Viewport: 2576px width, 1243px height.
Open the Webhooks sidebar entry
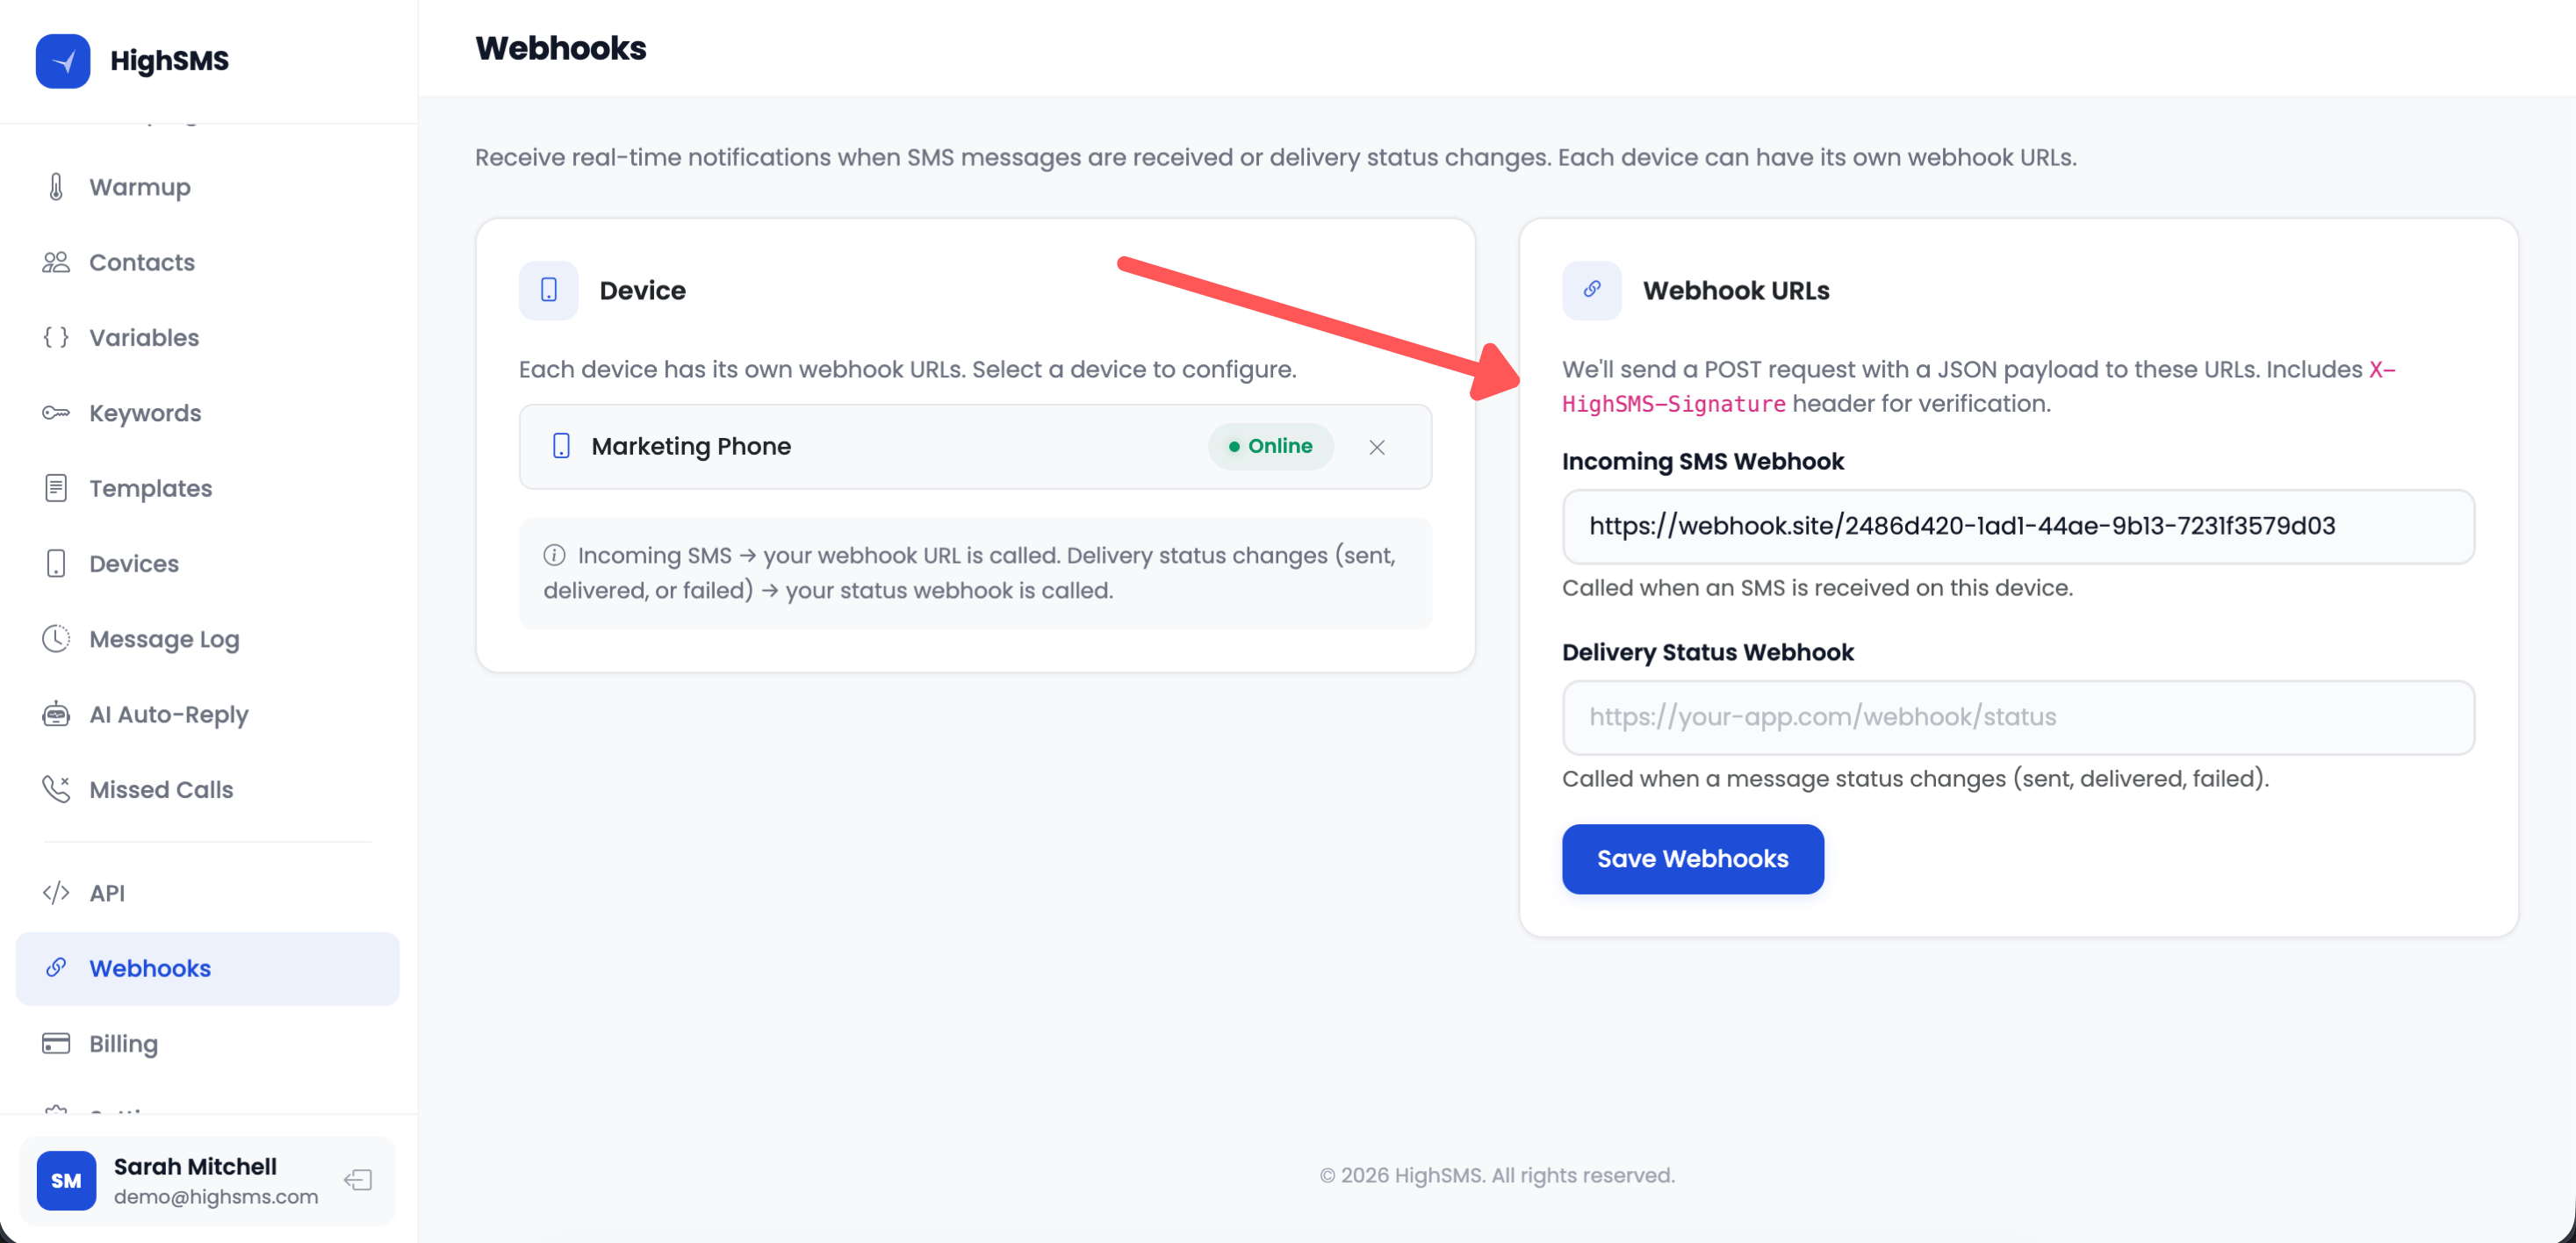pos(150,967)
